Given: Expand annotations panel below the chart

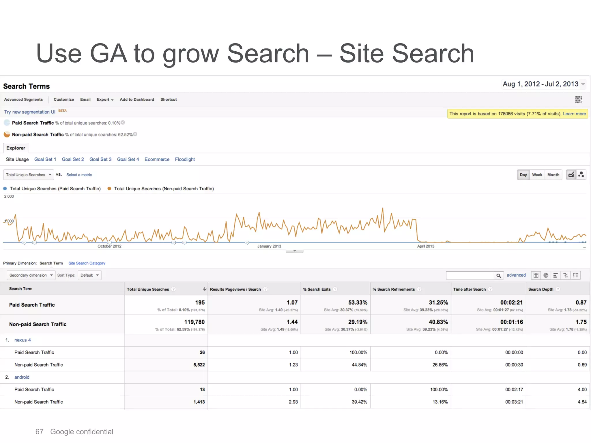Looking at the screenshot, I should pos(294,251).
